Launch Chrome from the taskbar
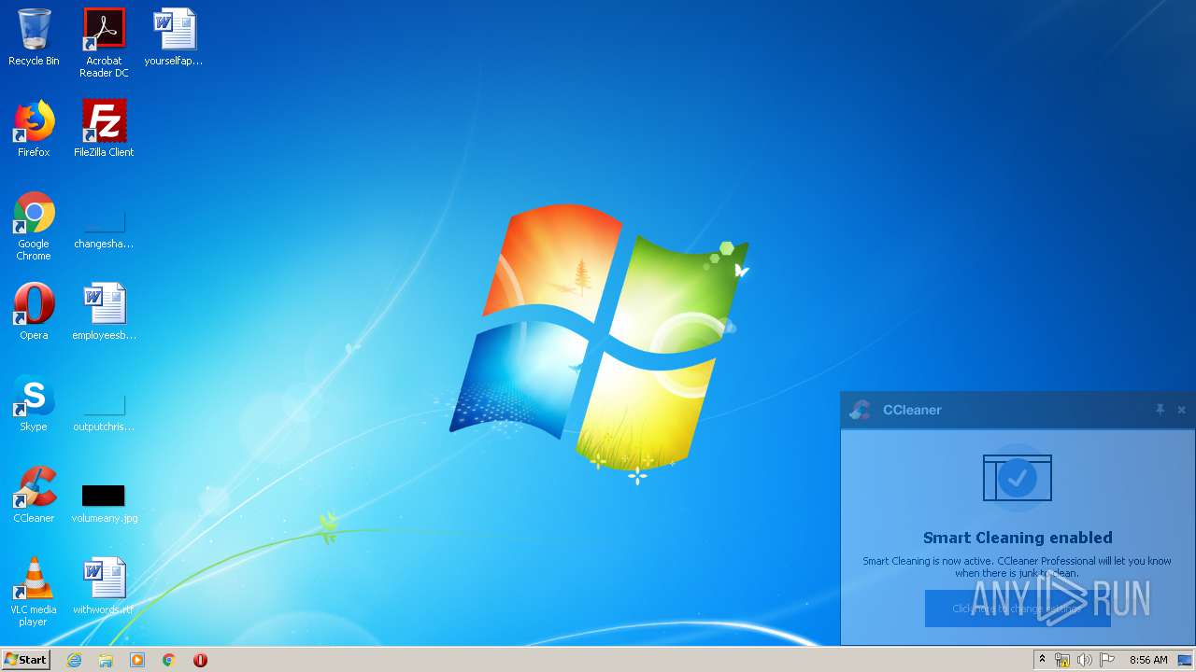 point(169,660)
